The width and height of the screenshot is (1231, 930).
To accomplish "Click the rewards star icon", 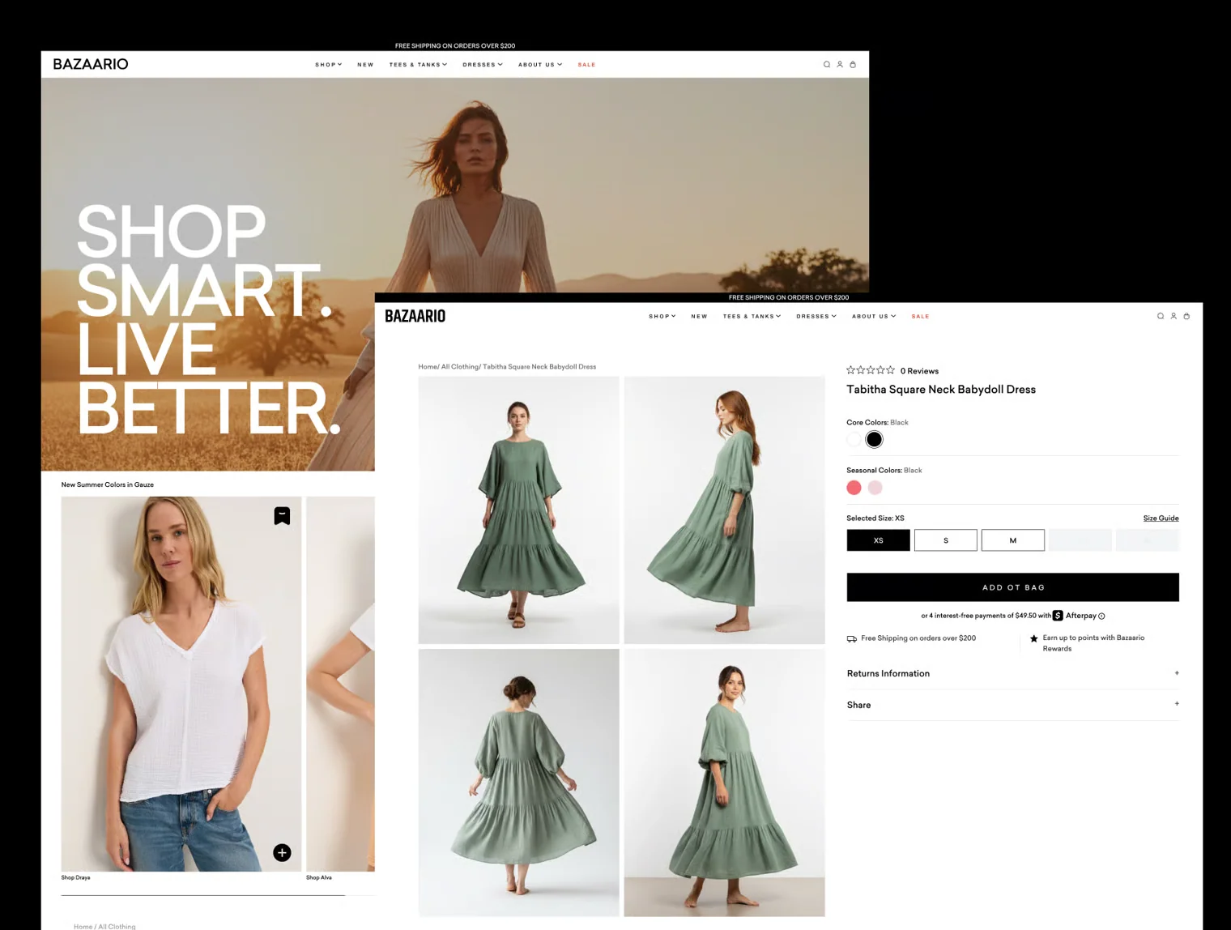I will tap(1034, 638).
